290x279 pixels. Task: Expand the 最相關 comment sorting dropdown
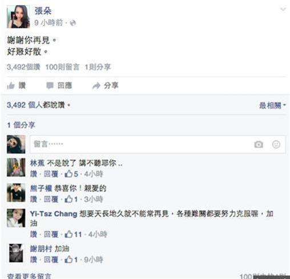click(272, 105)
